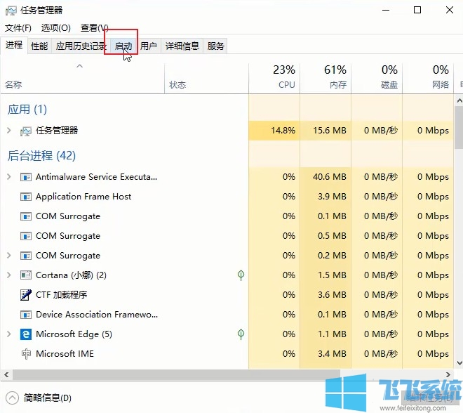This screenshot has width=463, height=413.
Task: Click the Application Frame Host icon
Action: click(26, 197)
